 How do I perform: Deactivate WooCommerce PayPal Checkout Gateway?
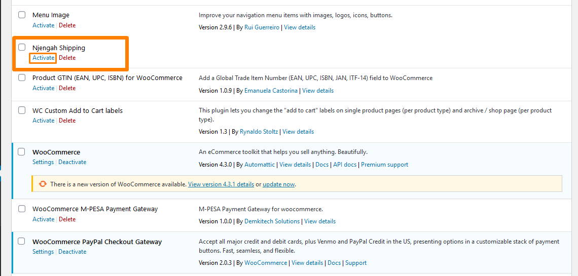72,252
